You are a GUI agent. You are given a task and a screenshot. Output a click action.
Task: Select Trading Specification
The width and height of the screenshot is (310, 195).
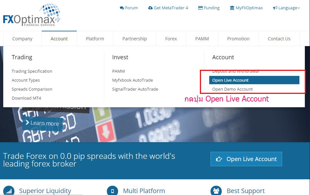click(32, 71)
